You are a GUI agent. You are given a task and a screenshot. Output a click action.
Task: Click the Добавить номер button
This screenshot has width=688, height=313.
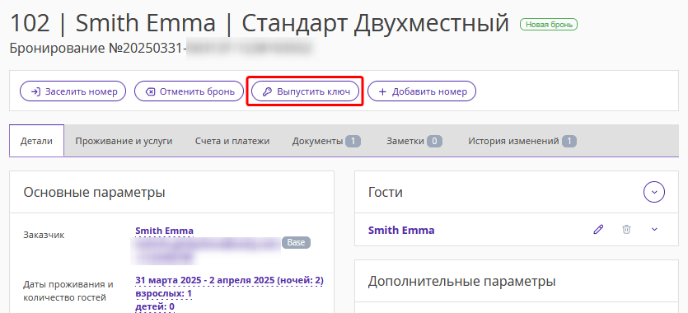422,91
